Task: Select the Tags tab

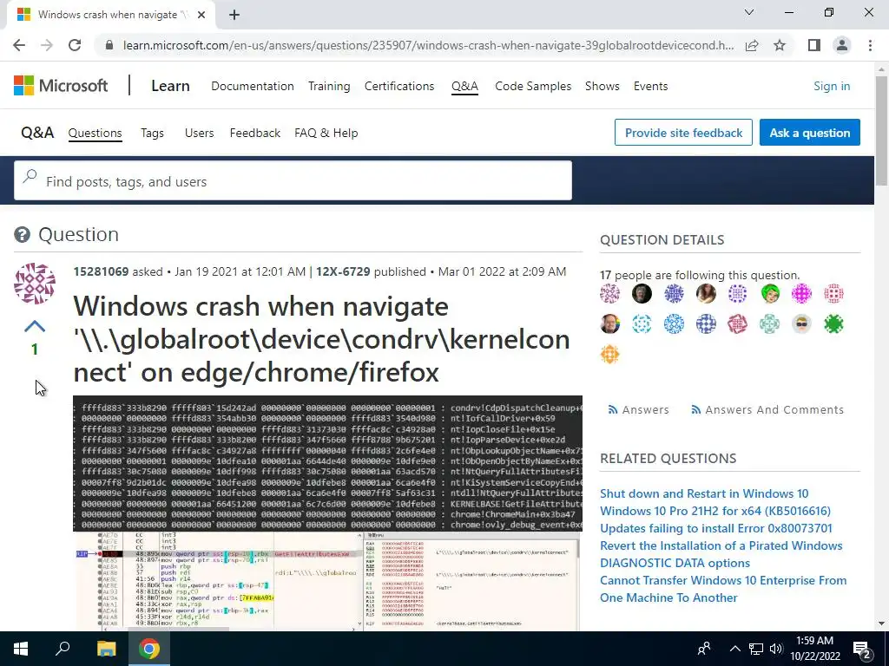Action: coord(152,133)
